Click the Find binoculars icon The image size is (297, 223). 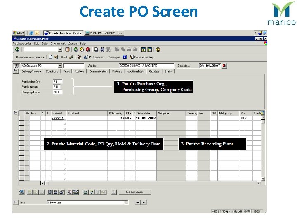[x=102, y=50]
